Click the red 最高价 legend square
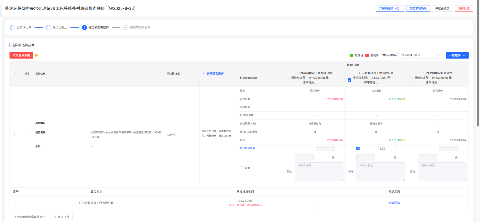The width and height of the screenshot is (480, 222). [367, 55]
